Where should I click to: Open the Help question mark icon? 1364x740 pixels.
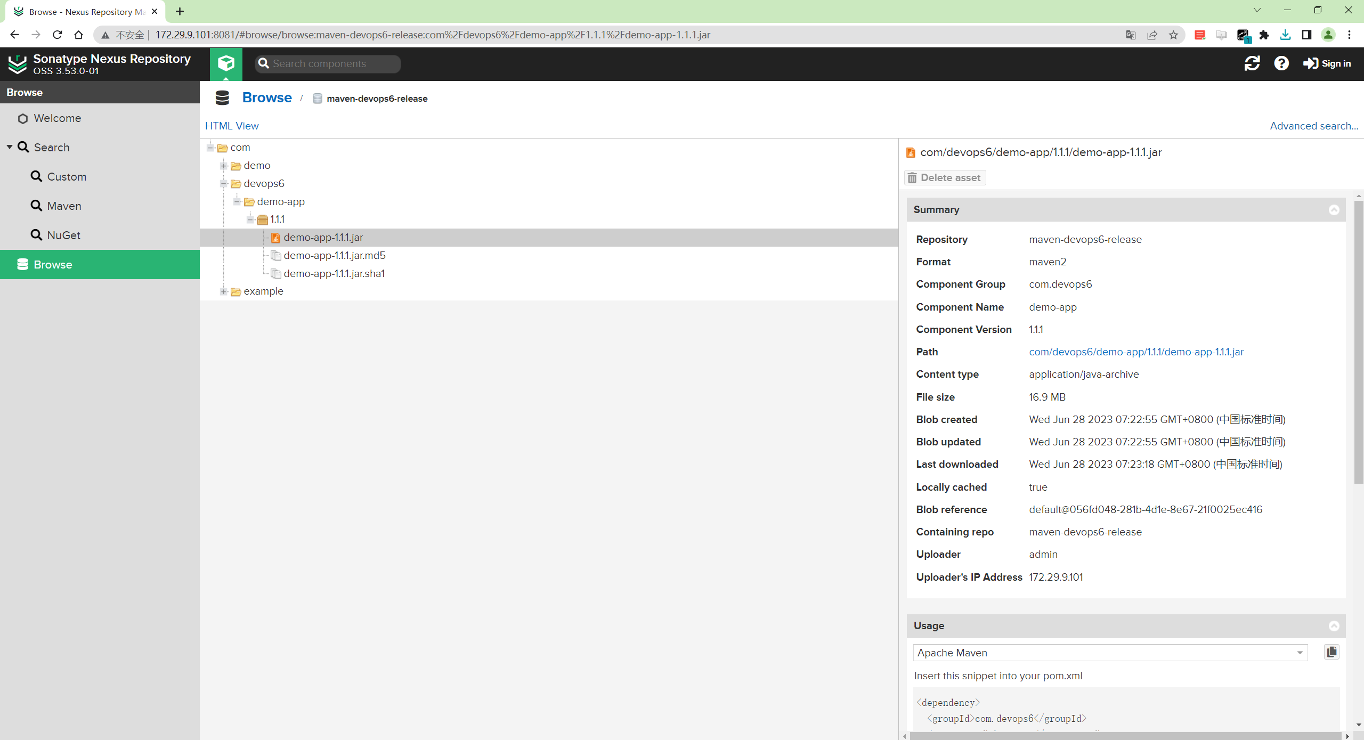(1281, 63)
